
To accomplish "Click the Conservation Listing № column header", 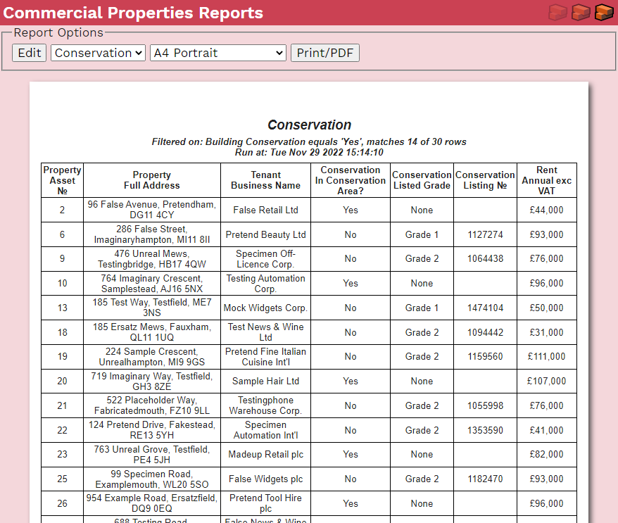I will coord(485,180).
